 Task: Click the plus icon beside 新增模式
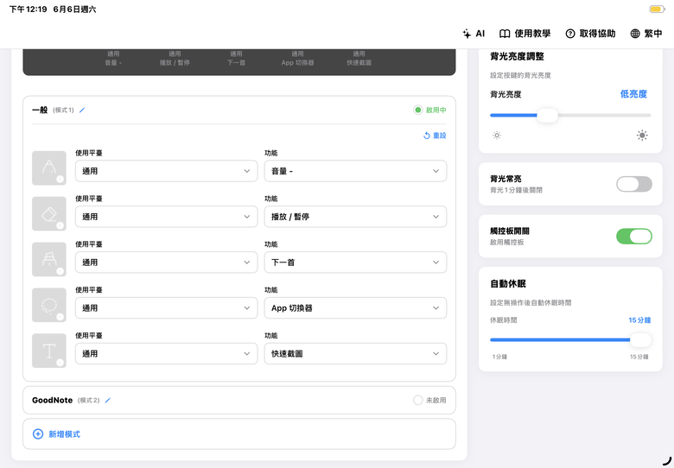point(38,434)
